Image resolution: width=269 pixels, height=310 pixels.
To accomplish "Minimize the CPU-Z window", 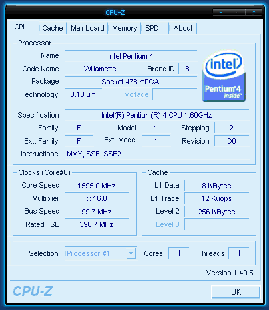I will pyautogui.click(x=220, y=13).
